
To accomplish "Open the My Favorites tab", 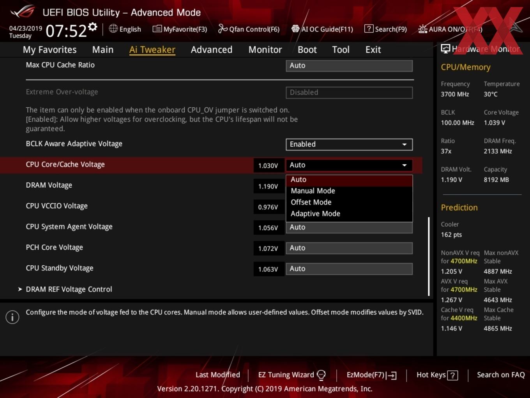I will 49,50.
